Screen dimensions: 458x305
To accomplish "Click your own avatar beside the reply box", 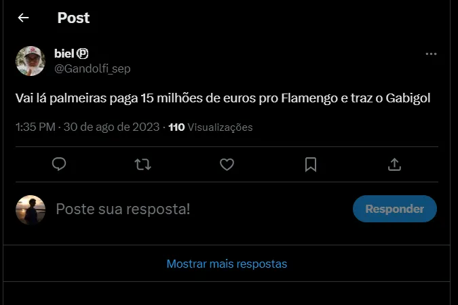I will [x=31, y=210].
